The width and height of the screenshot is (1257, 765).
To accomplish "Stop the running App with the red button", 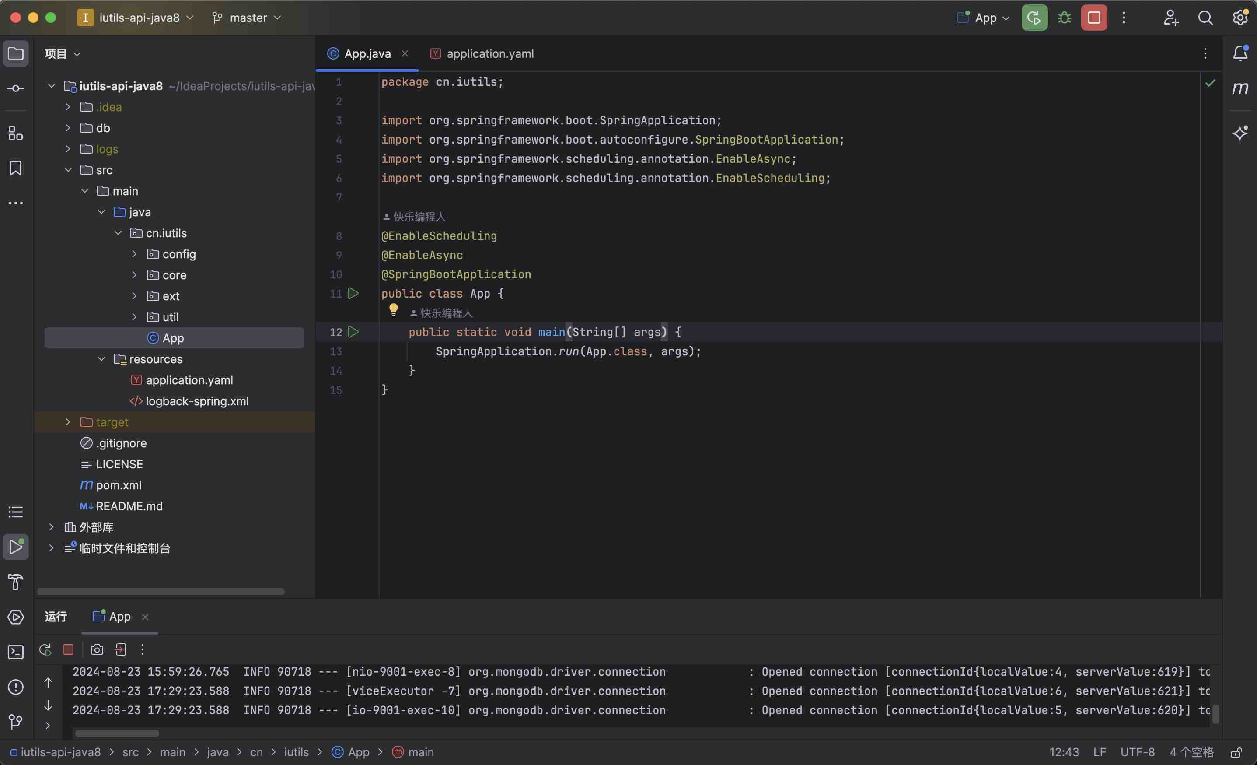I will coord(1094,18).
